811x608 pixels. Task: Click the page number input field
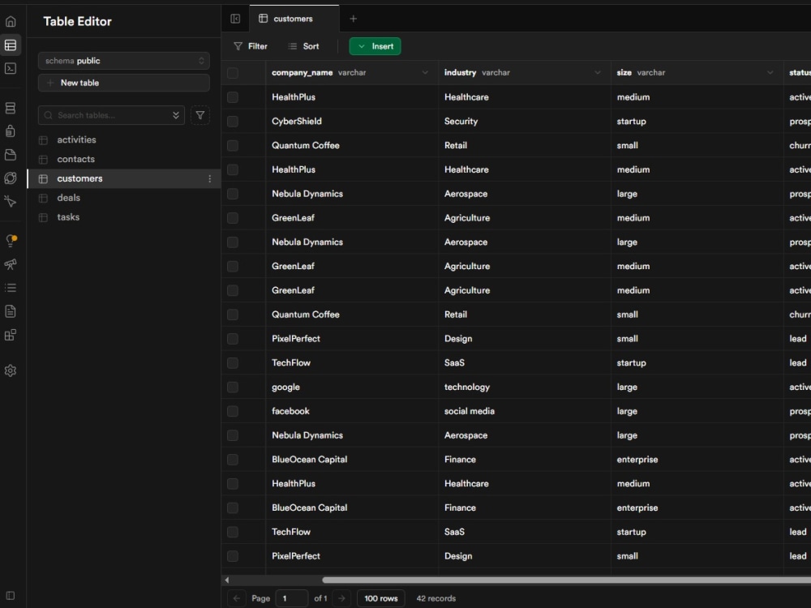coord(292,598)
